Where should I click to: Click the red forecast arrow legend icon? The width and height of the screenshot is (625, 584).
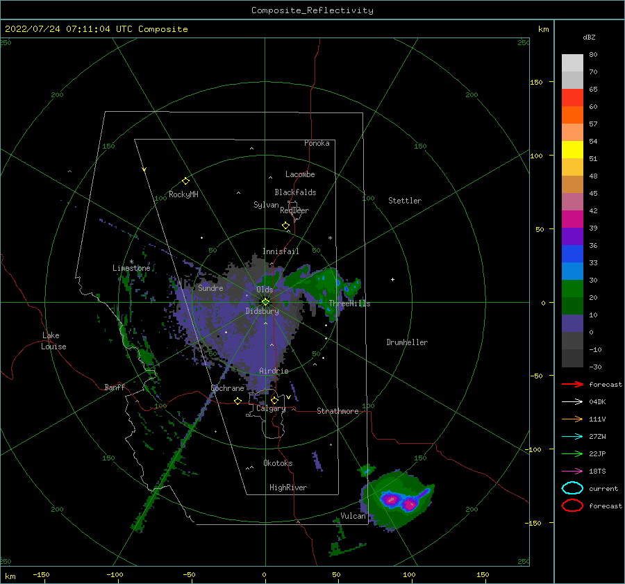point(572,384)
